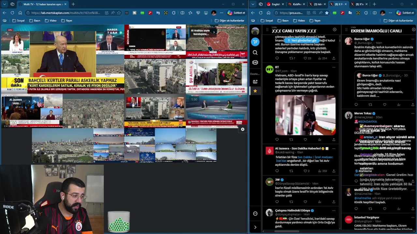Image resolution: width=417 pixels, height=234 pixels.
Task: Open Sosyal bookmarks folder in left browser
Action: coord(18,20)
